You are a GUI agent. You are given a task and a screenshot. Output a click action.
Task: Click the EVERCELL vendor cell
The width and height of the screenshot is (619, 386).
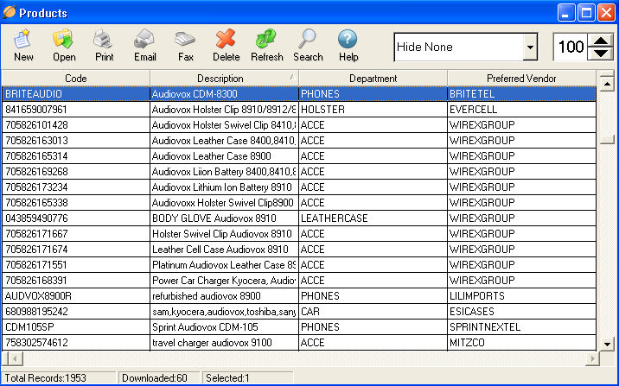pyautogui.click(x=521, y=109)
